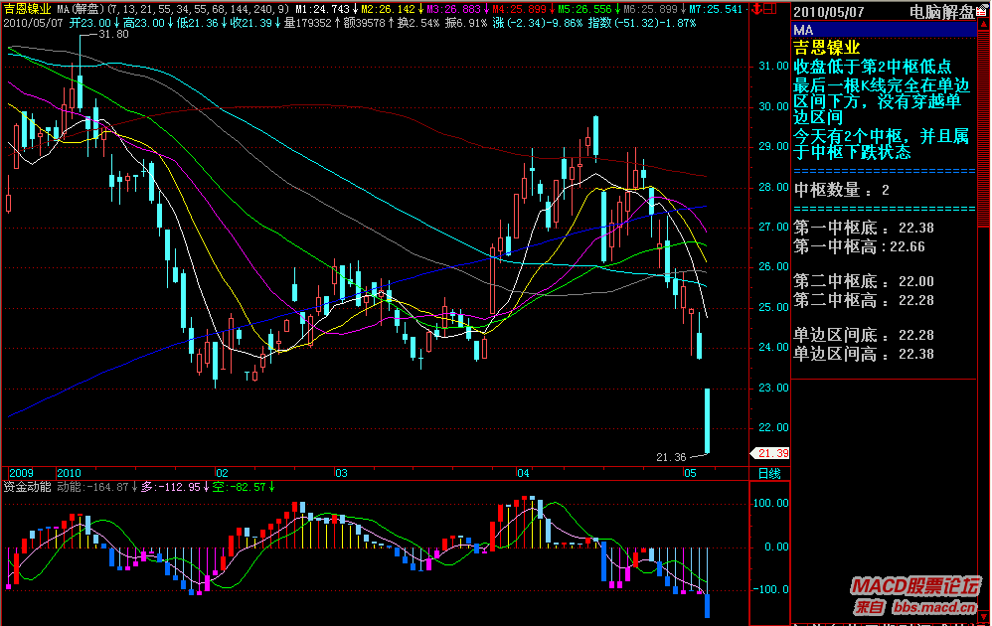Click the 100.00 label on indicator axis

pyautogui.click(x=770, y=504)
